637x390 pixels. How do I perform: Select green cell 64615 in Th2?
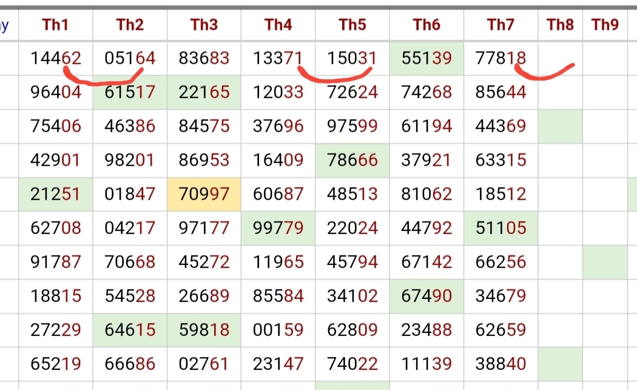[x=130, y=330]
